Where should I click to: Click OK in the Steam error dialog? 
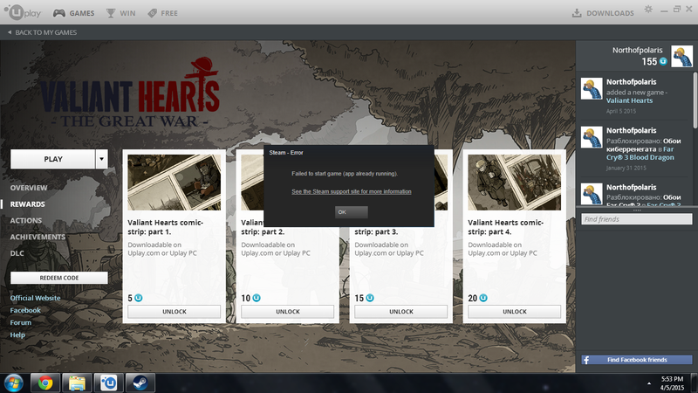click(352, 212)
